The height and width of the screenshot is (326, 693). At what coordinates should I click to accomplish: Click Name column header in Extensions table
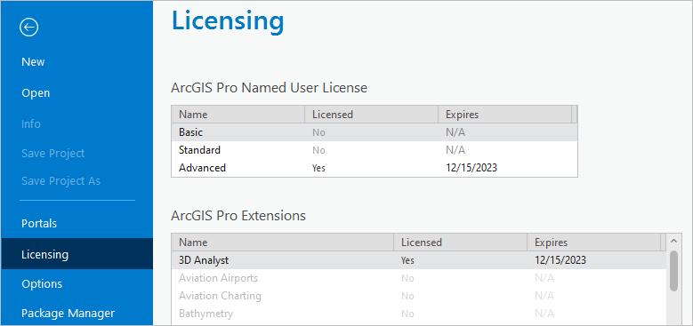coord(282,243)
